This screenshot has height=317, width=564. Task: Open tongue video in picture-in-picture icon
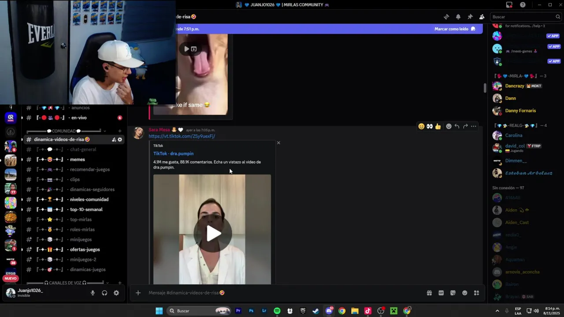click(194, 49)
